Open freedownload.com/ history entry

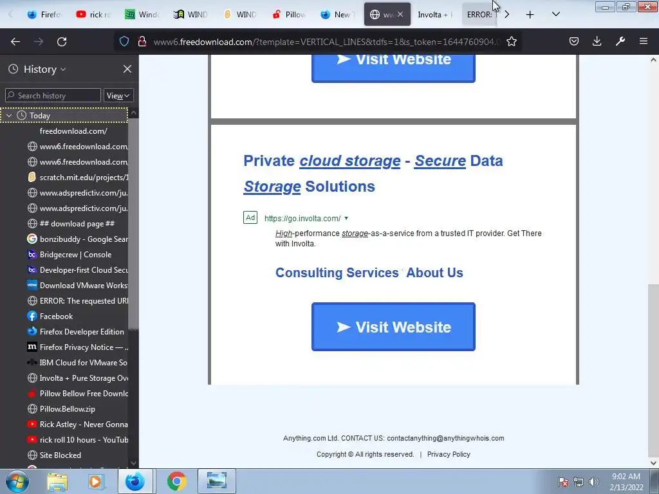pos(73,131)
